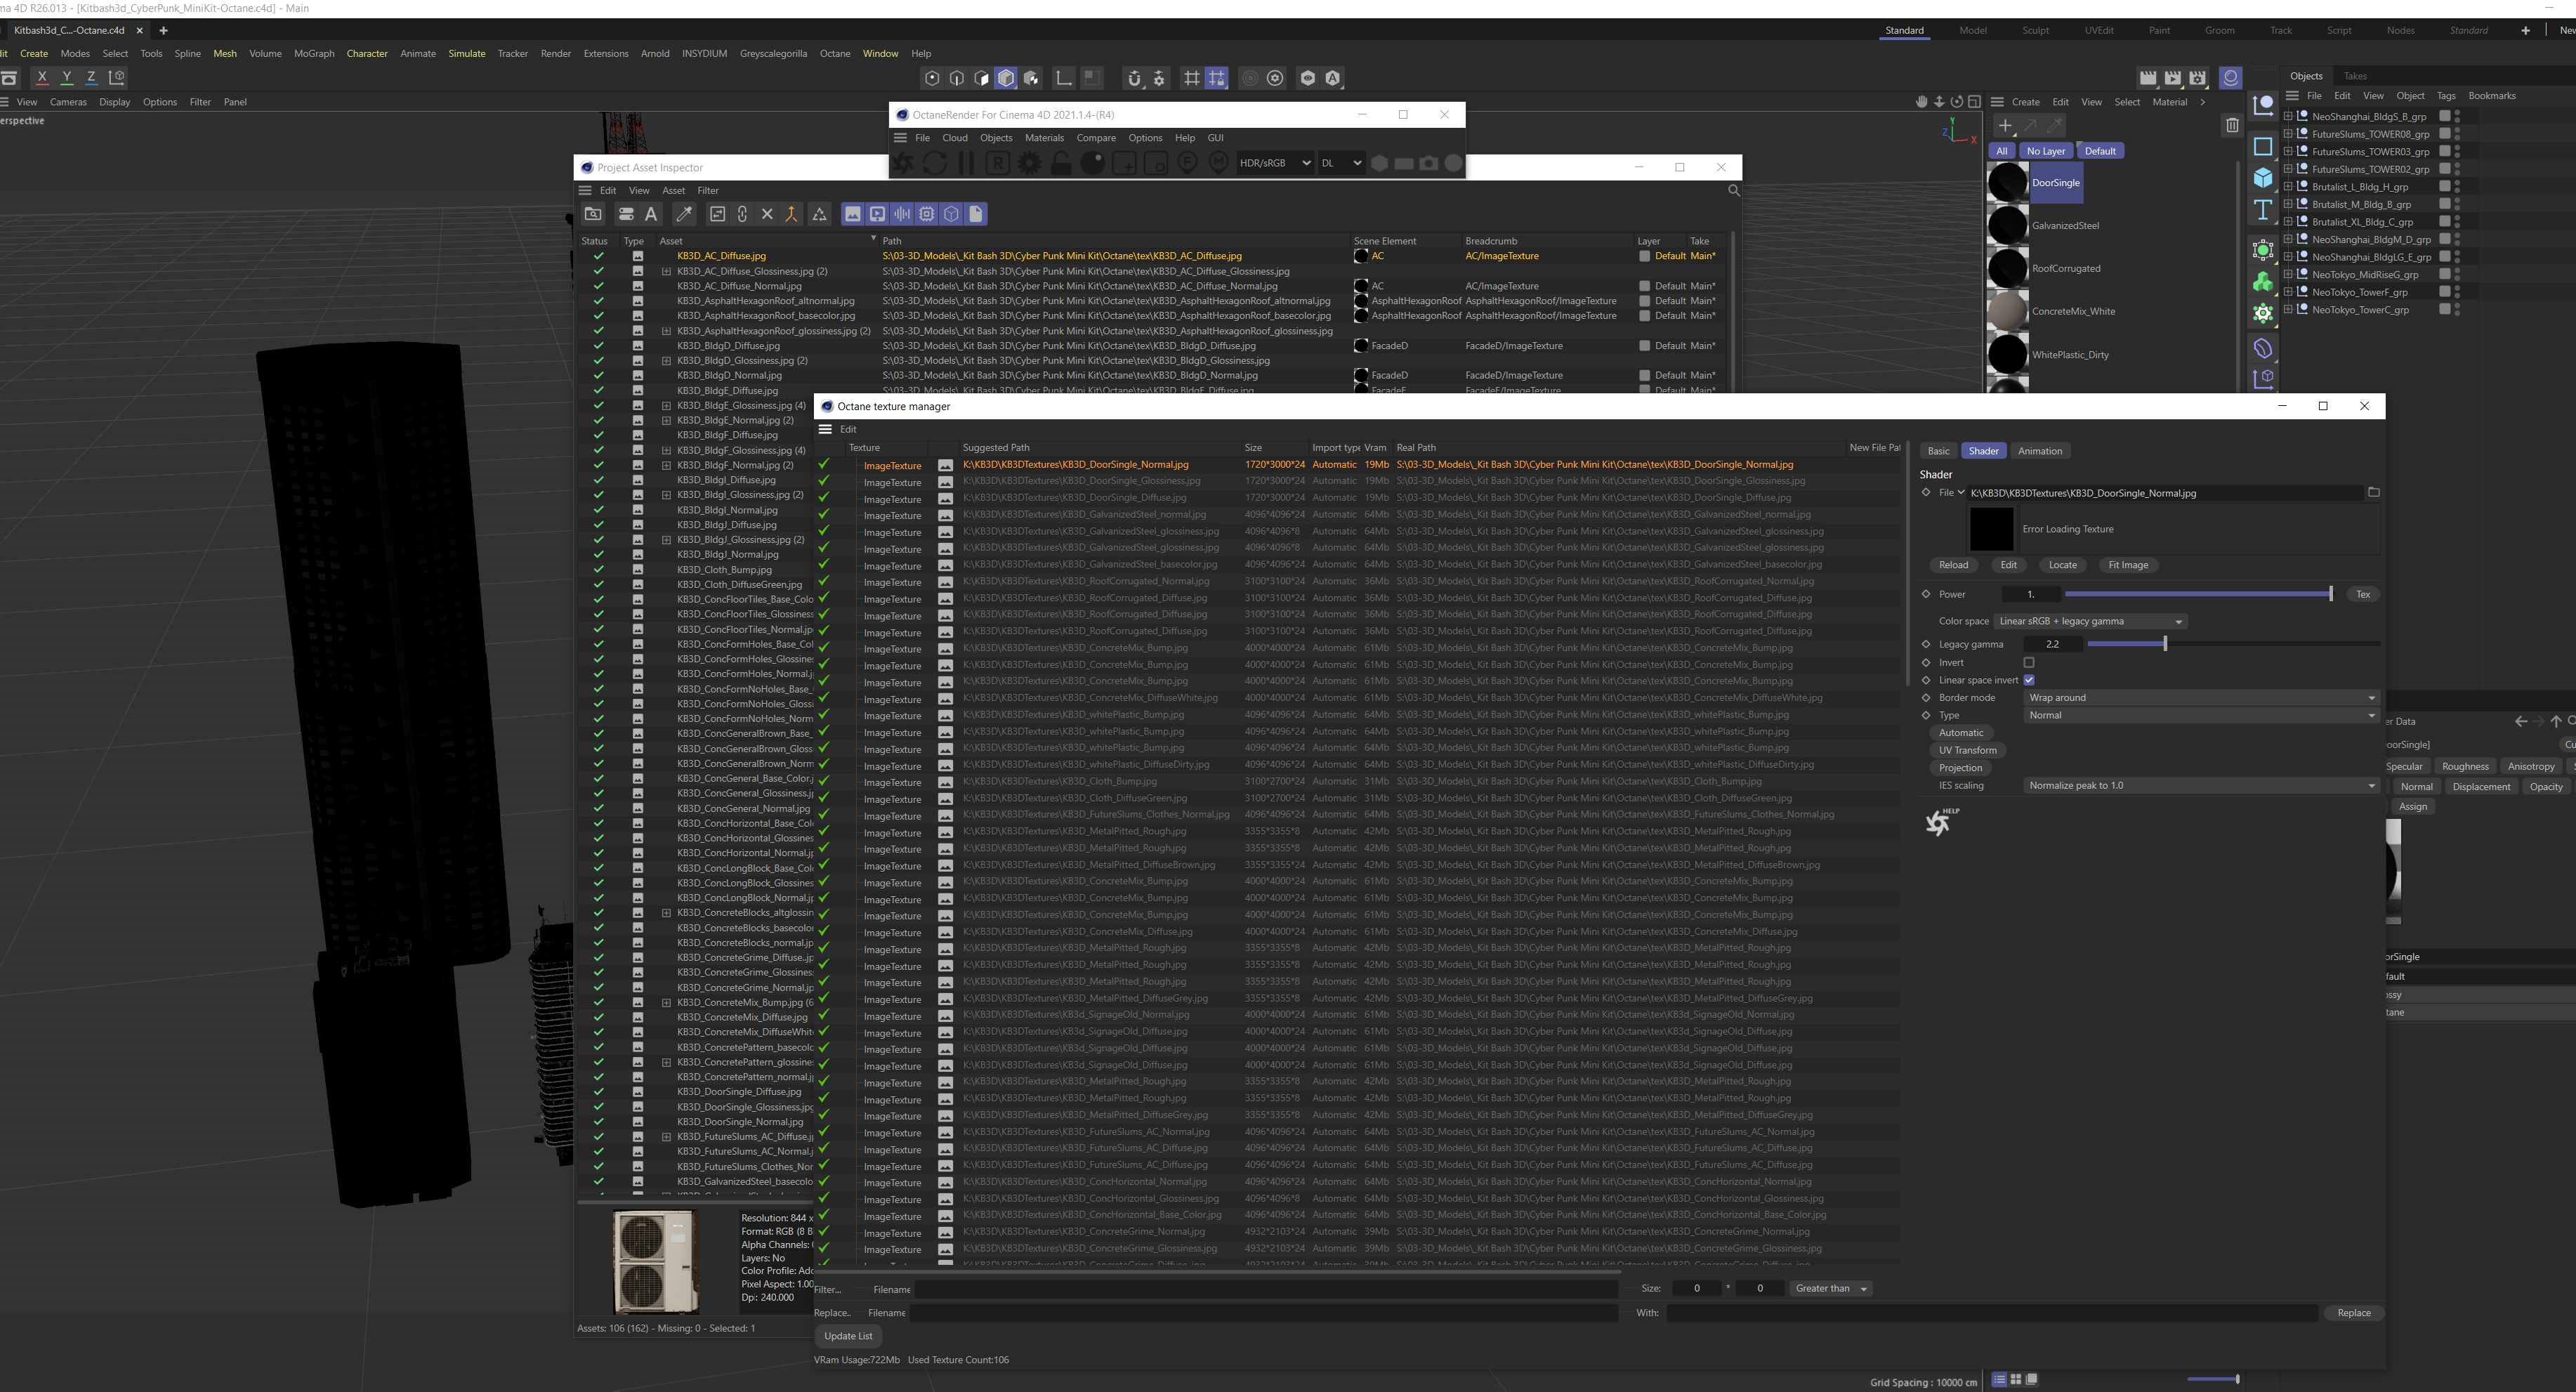This screenshot has width=2576, height=1392.
Task: Toggle the image filter in Asset Inspector
Action: point(852,214)
